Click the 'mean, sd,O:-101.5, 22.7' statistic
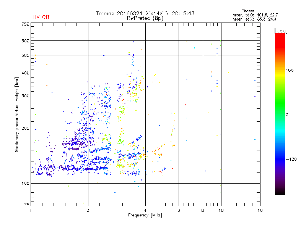The image size is (306, 229). pos(255,15)
